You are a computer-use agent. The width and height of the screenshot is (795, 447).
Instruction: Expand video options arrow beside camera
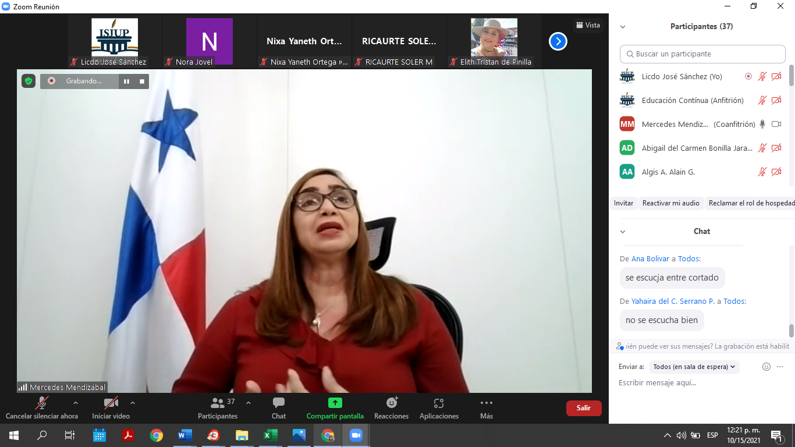coord(132,403)
